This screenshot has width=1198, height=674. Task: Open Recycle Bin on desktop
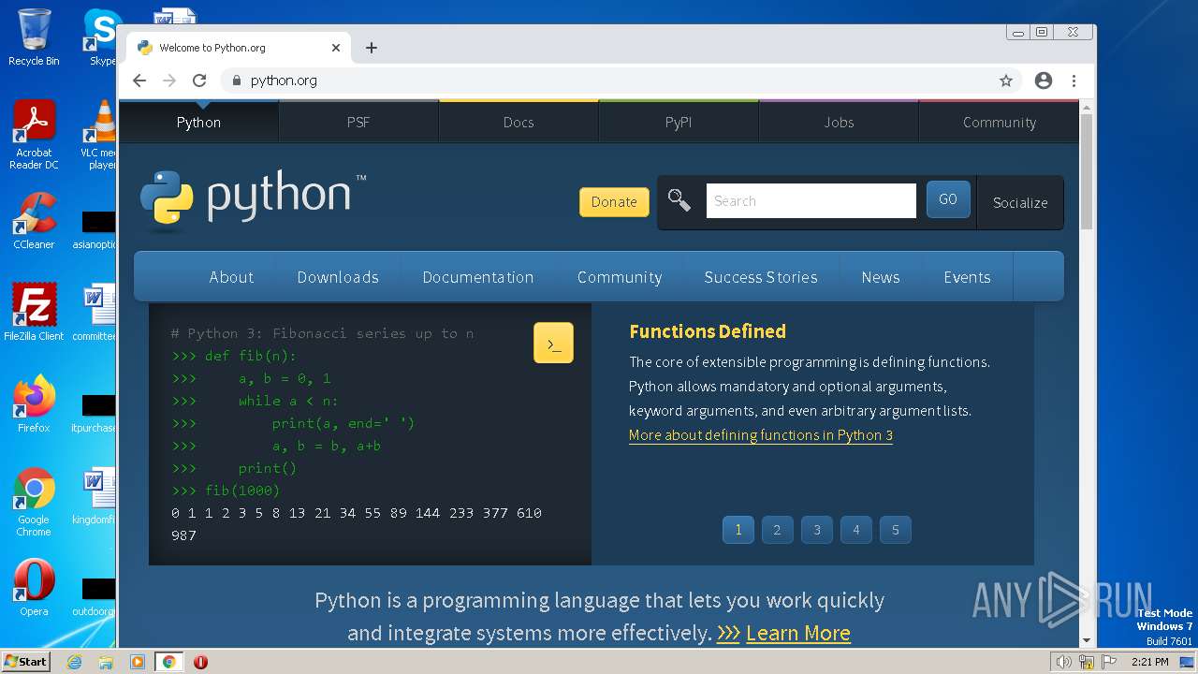click(x=34, y=37)
